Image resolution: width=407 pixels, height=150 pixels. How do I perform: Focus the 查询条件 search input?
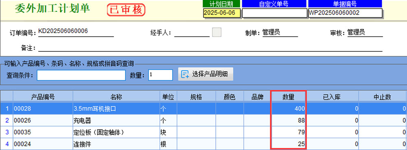(81, 75)
